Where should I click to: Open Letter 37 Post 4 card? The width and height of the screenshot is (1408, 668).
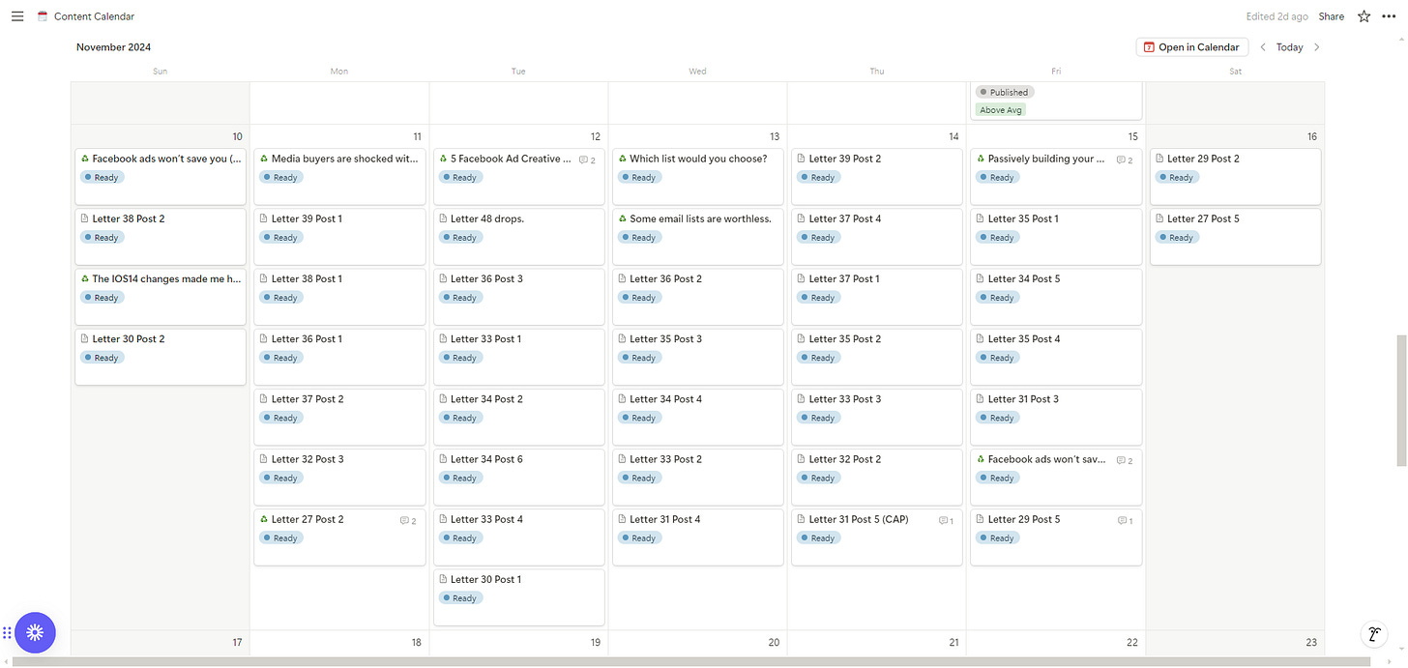coord(877,236)
